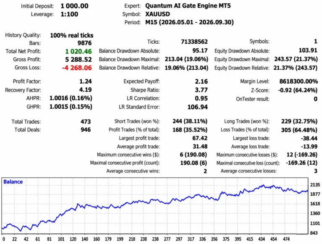Click the Symbols label

259,42
